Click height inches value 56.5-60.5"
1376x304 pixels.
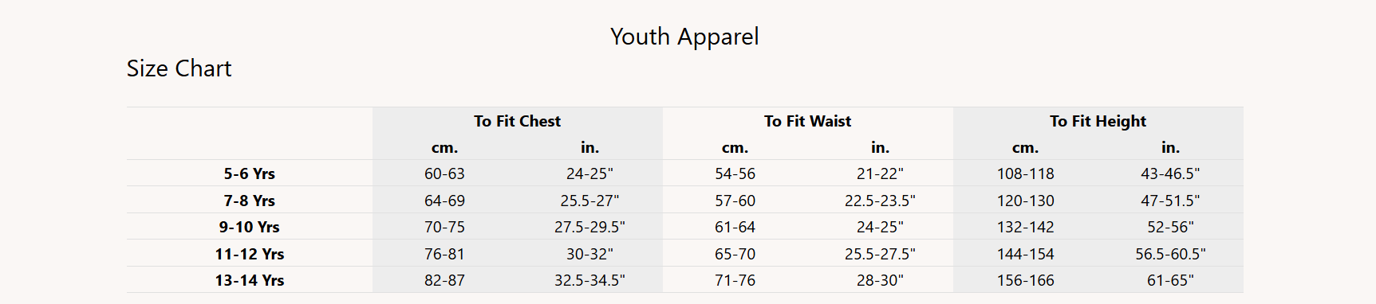point(1170,254)
